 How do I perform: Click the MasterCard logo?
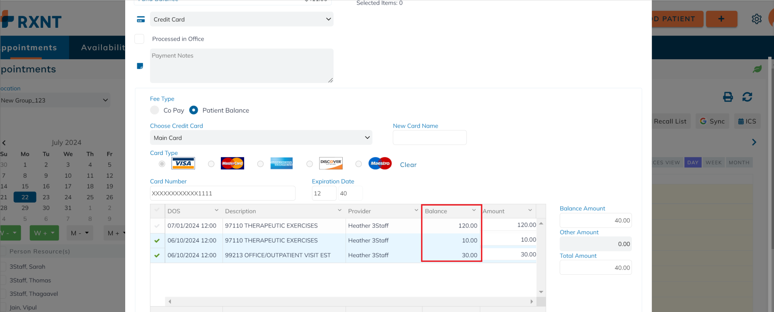(x=232, y=164)
